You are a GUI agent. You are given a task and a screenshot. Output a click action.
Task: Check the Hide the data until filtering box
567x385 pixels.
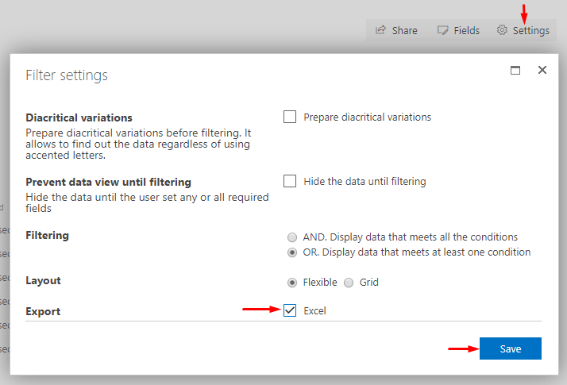pos(290,181)
